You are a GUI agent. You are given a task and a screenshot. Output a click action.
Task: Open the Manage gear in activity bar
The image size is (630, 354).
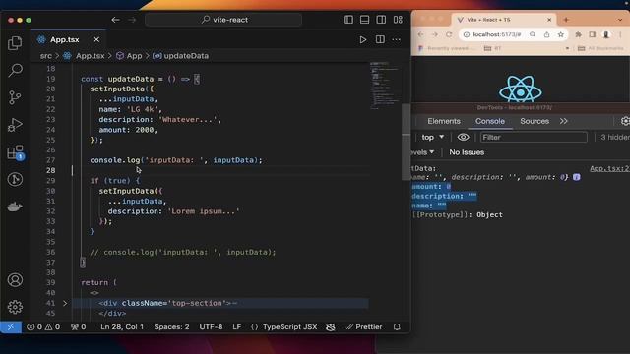click(15, 307)
